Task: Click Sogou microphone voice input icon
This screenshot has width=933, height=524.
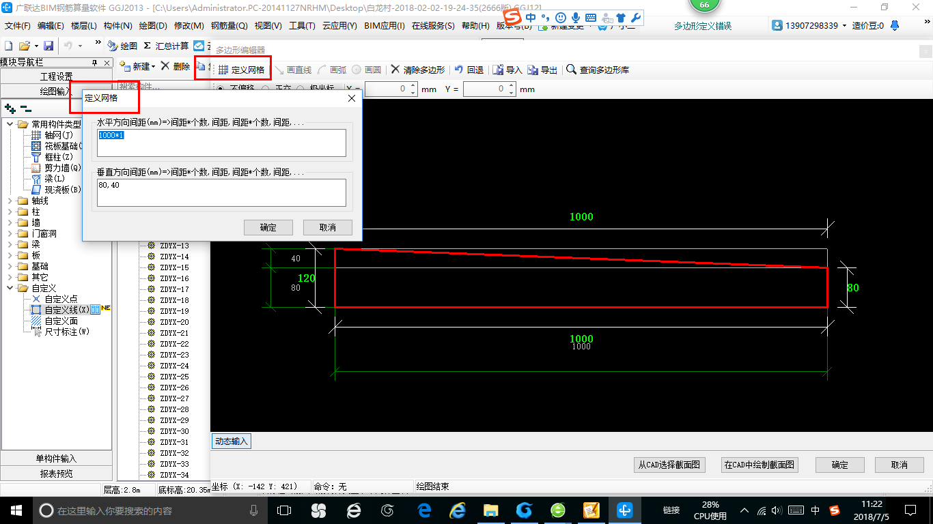Action: pos(576,17)
